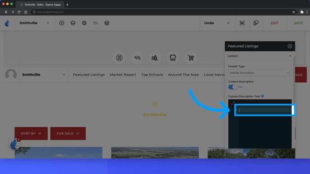
Task: Click the preview eye icon
Action: pyautogui.click(x=242, y=23)
